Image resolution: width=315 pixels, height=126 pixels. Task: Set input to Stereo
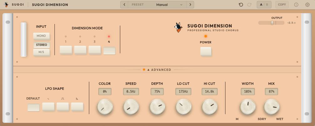pos(42,45)
